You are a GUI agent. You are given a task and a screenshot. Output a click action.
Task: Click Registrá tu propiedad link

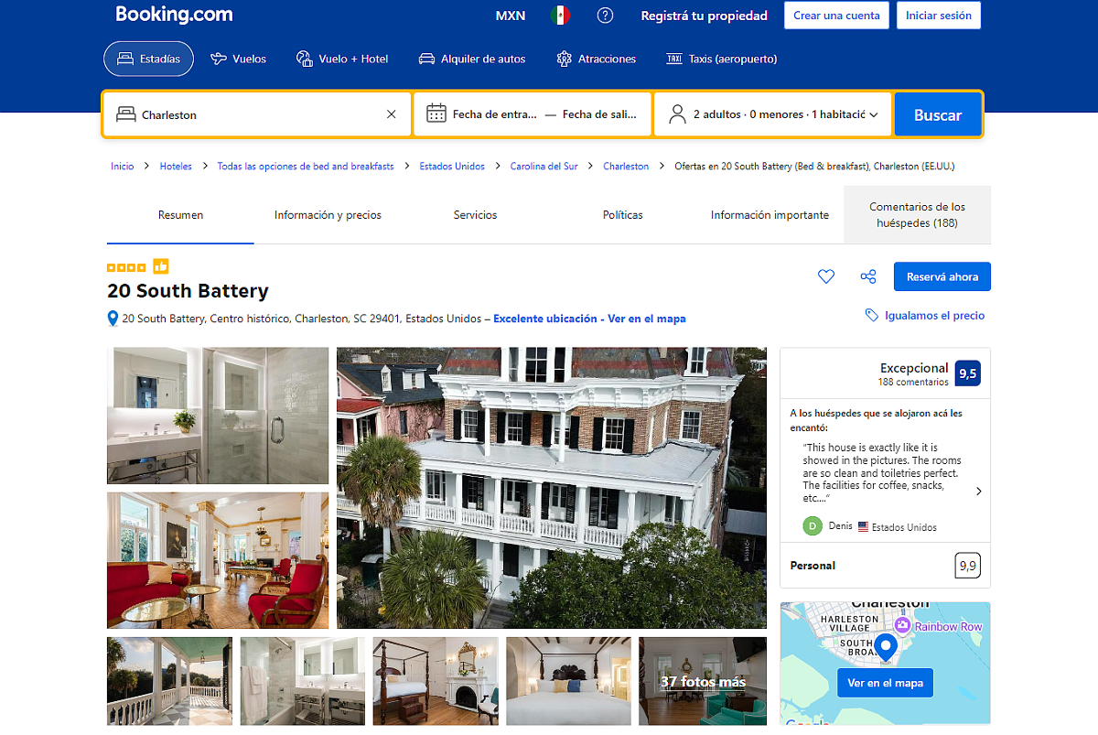(705, 16)
